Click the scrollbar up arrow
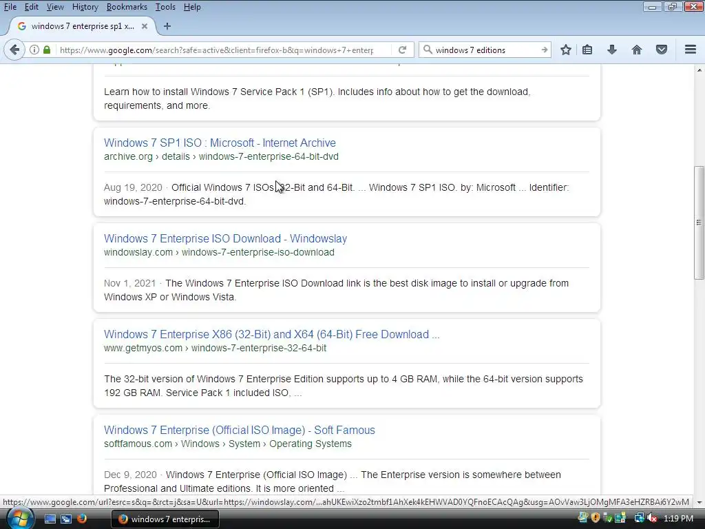705x529 pixels. click(x=699, y=70)
